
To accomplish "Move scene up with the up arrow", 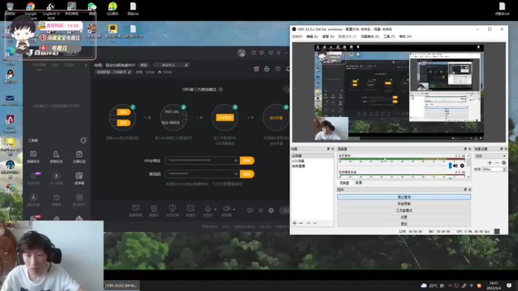I will point(309,223).
